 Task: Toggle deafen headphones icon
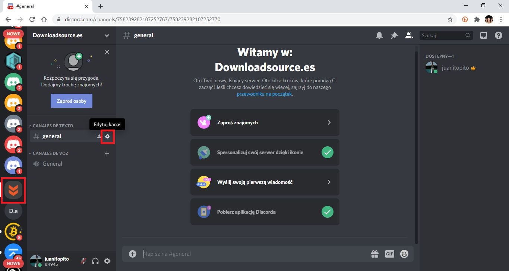(x=95, y=261)
